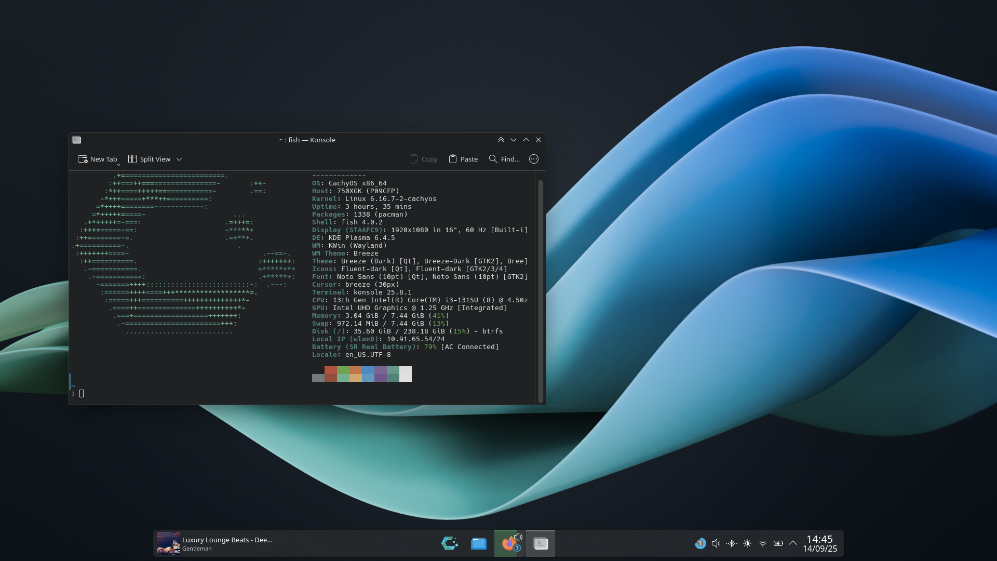
Task: Click the "Packages: 1338 (pacman)" line
Action: point(360,215)
